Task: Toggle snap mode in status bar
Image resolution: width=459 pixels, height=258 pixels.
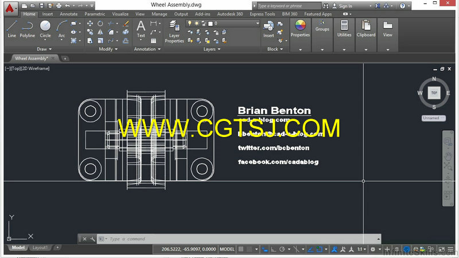Action: (x=249, y=249)
